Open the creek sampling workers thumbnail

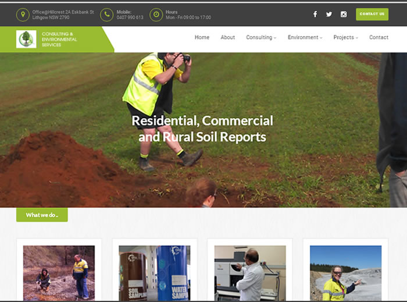click(59, 272)
